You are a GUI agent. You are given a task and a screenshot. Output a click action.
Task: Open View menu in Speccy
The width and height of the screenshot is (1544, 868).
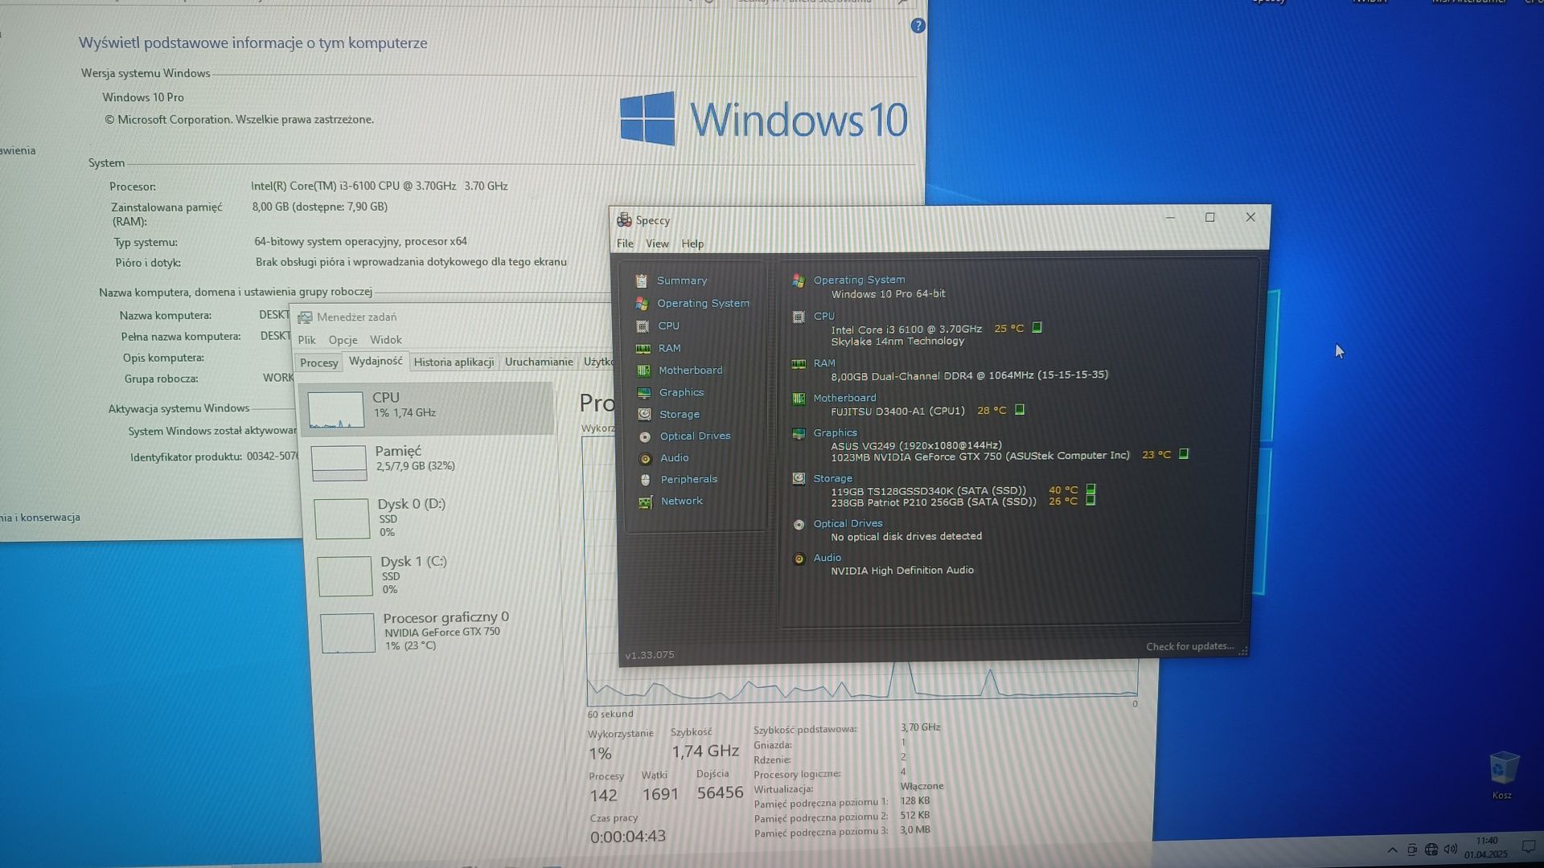pyautogui.click(x=657, y=244)
